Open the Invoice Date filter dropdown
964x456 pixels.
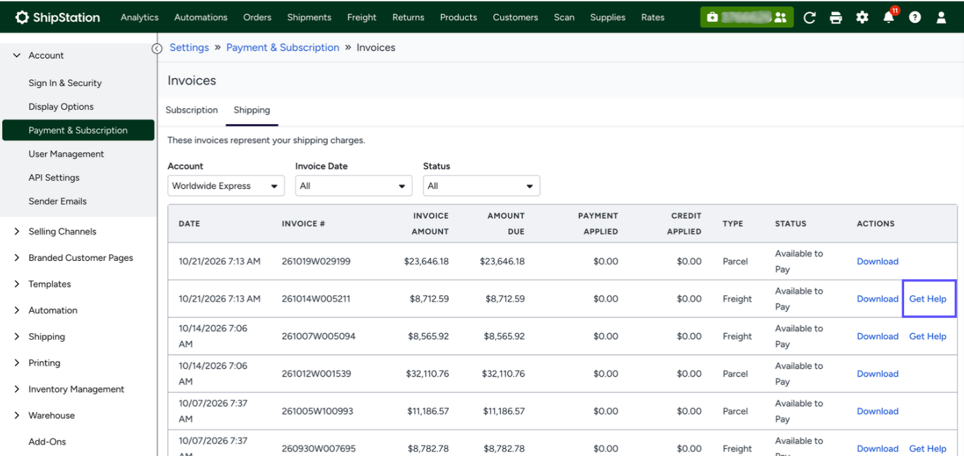pos(353,186)
